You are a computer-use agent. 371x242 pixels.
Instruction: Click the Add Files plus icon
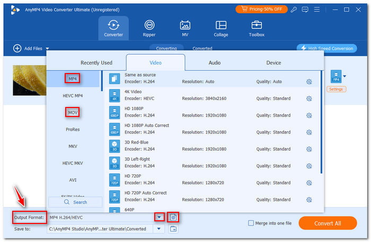click(17, 48)
